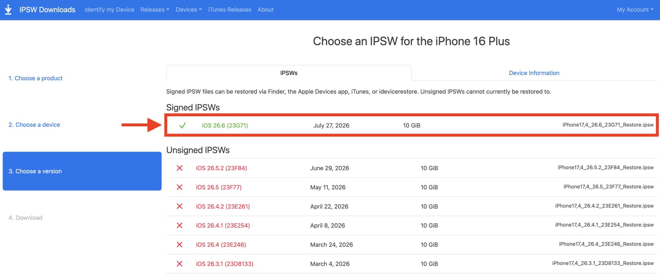660x276 pixels.
Task: Click red X icon beside iOS 26.4 (23E246)
Action: pos(180,244)
